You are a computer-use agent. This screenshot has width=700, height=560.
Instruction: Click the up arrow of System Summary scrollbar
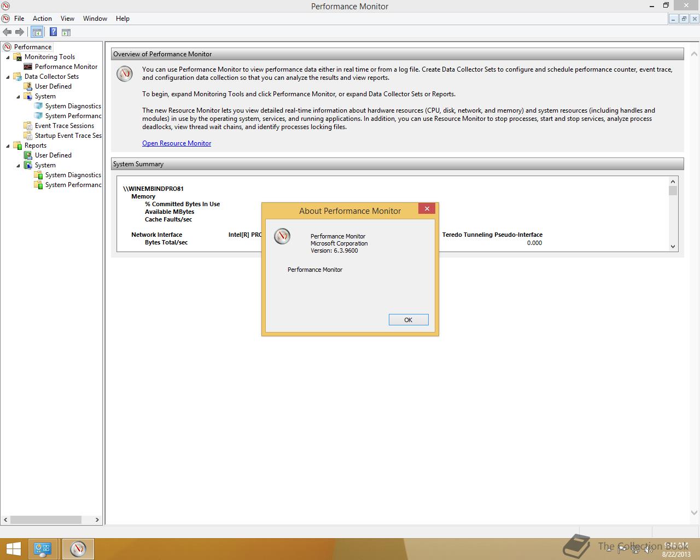tap(673, 181)
